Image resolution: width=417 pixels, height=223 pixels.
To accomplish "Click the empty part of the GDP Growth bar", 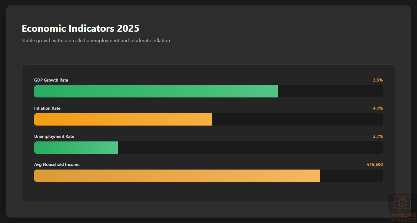I will coord(330,91).
